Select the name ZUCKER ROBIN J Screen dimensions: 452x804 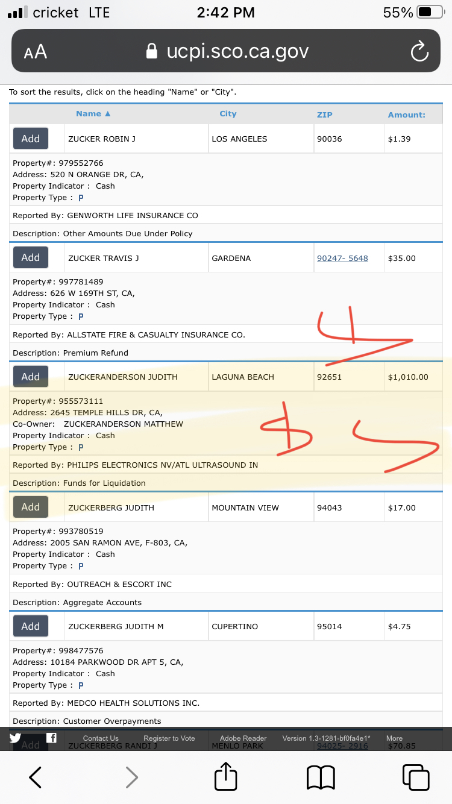point(102,139)
